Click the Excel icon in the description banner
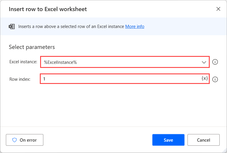Image resolution: width=227 pixels, height=153 pixels. pyautogui.click(x=12, y=27)
